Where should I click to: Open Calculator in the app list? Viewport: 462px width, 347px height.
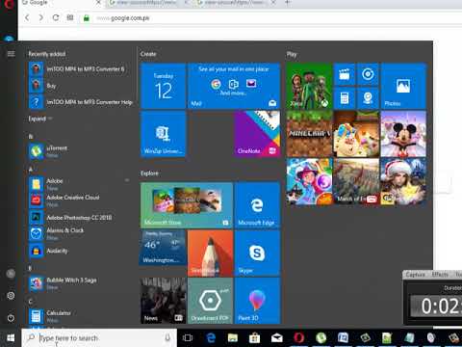80,316
